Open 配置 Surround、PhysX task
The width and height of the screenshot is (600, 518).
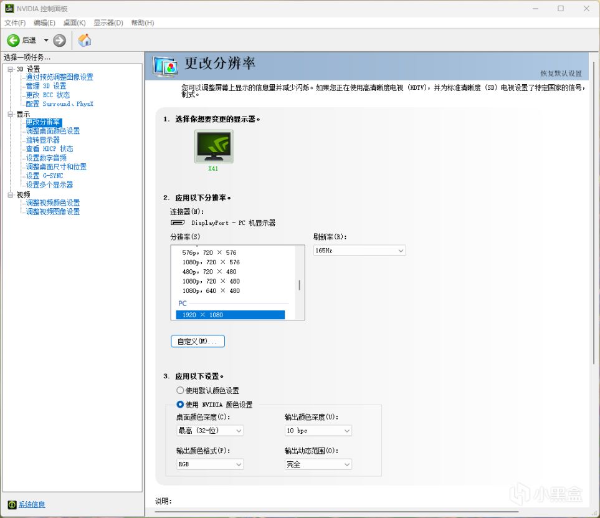coord(59,103)
